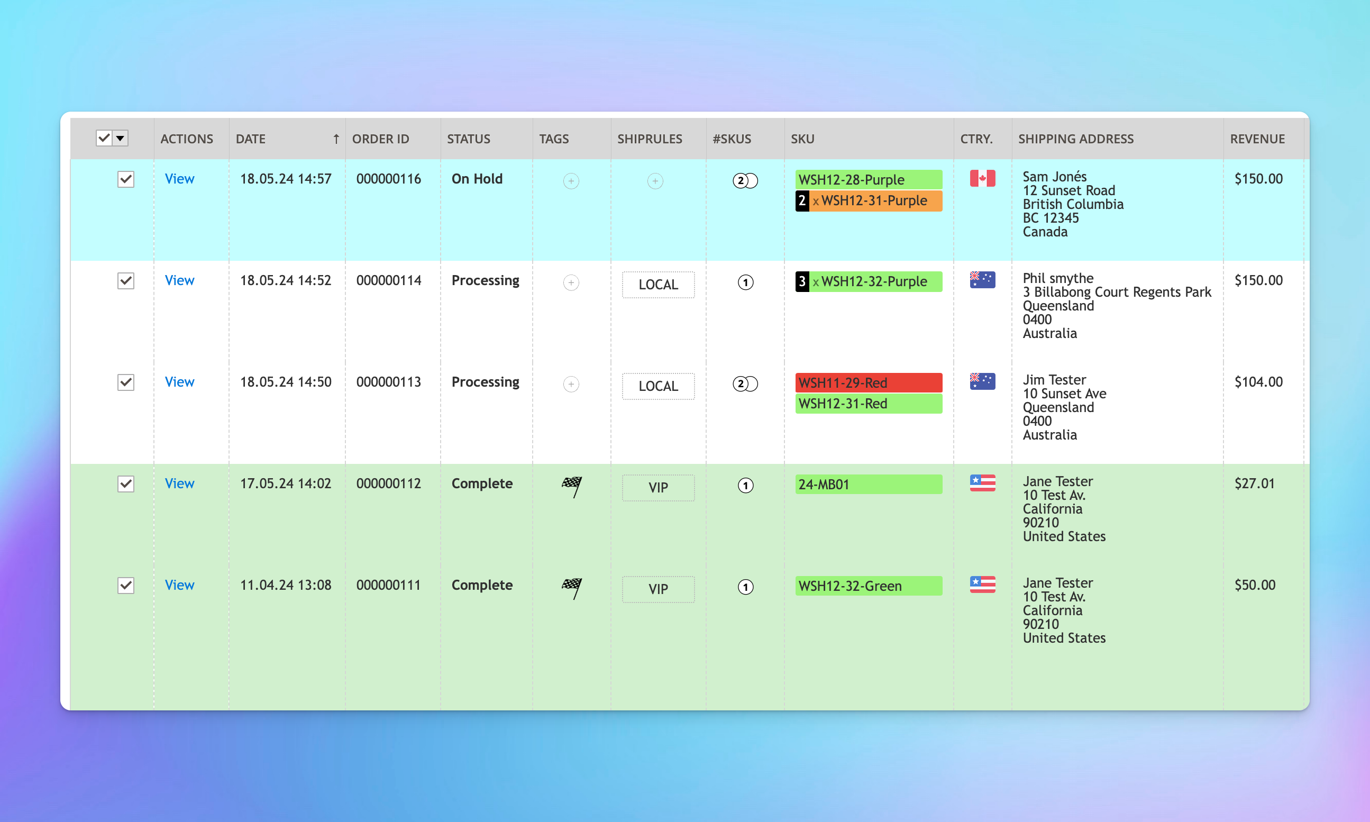Click the On Hold status text
Viewport: 1370px width, 822px height.
click(477, 179)
